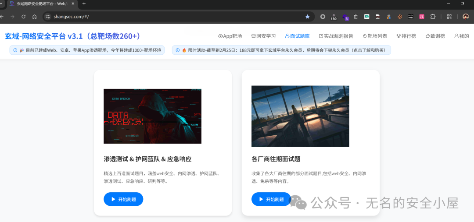This screenshot has width=474, height=222.
Task: Click the classroom sunset thumbnail
Action: pyautogui.click(x=300, y=116)
